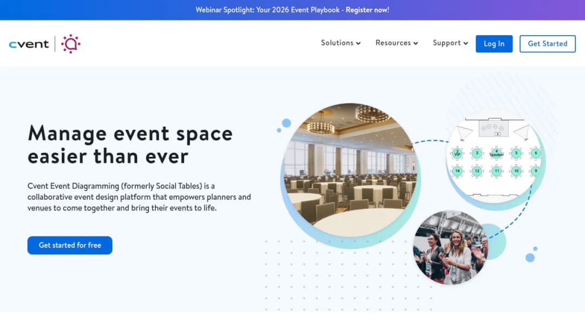Expand the Solutions dropdown menu

click(x=341, y=43)
